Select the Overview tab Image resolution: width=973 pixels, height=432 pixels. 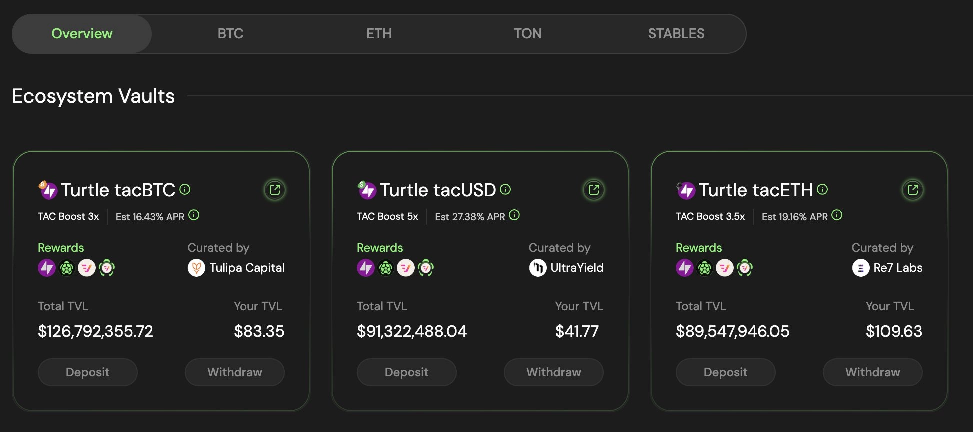click(x=81, y=33)
